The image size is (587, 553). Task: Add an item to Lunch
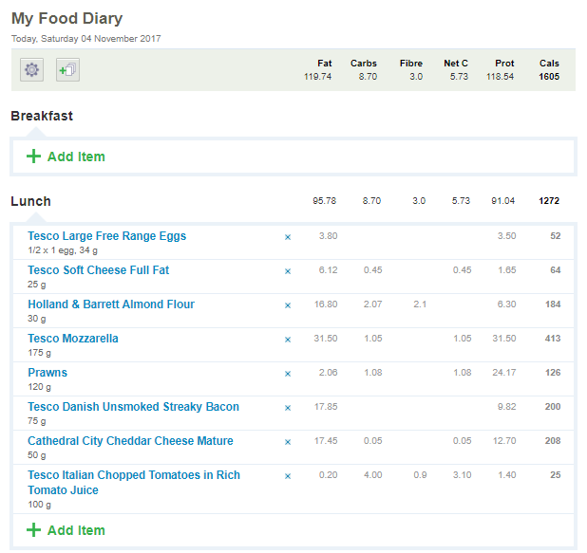66,530
